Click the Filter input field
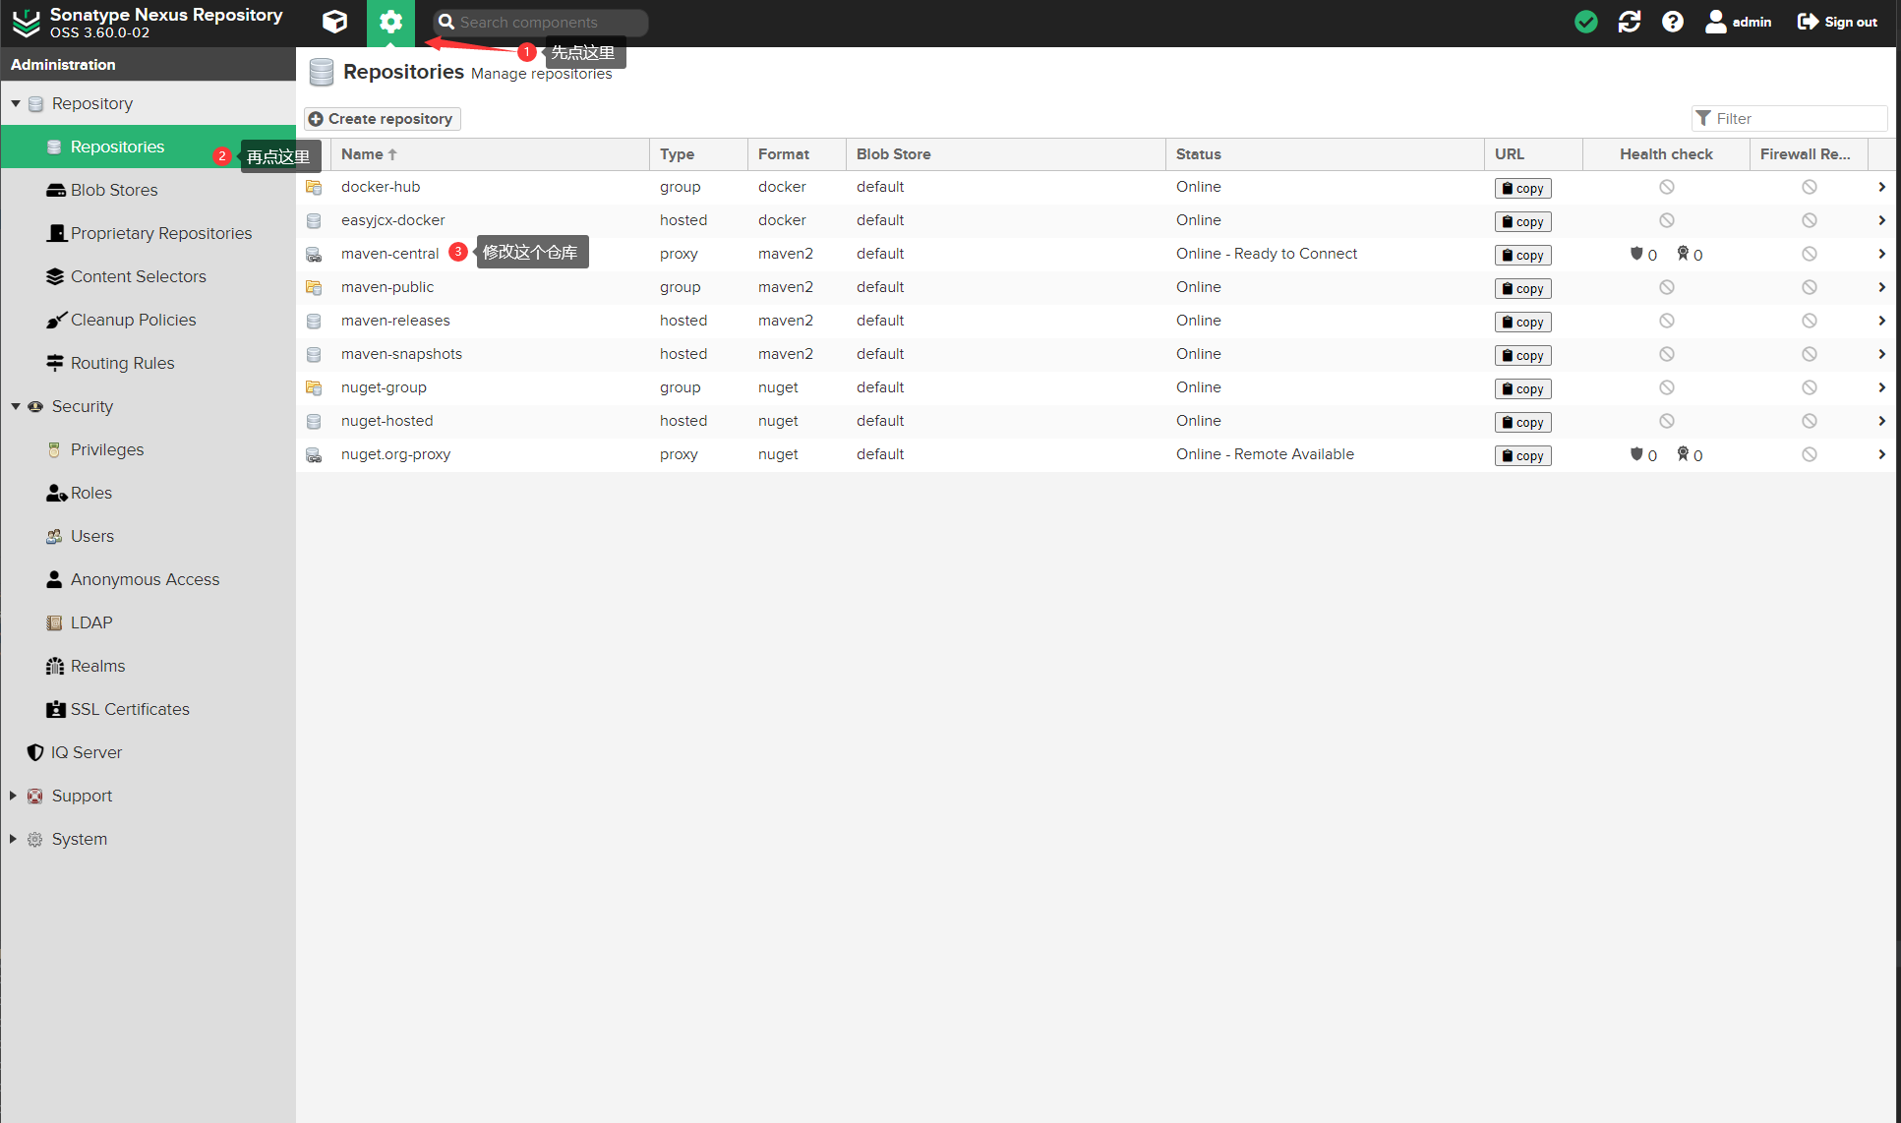1901x1123 pixels. tap(1789, 118)
